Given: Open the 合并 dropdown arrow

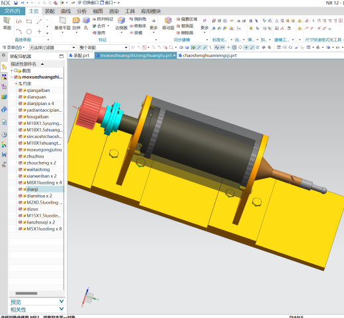Looking at the screenshot, I should tap(108, 26).
